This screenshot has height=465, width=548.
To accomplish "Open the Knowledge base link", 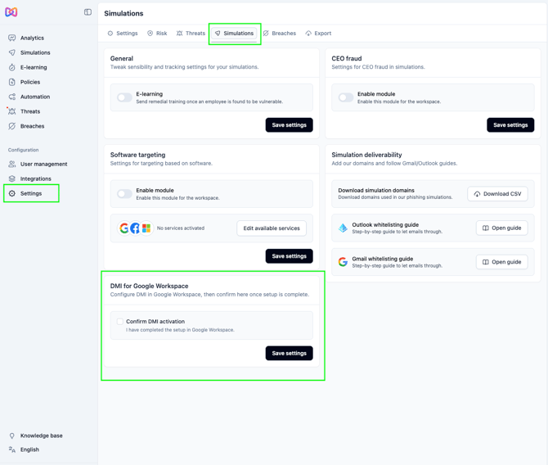I will pyautogui.click(x=41, y=436).
